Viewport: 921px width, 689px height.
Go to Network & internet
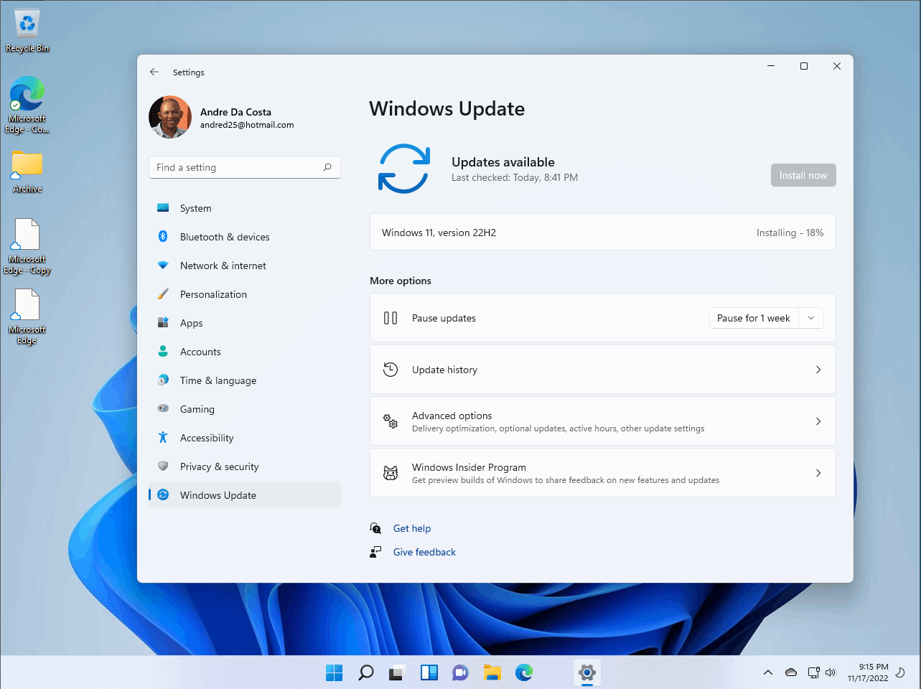[x=245, y=266]
